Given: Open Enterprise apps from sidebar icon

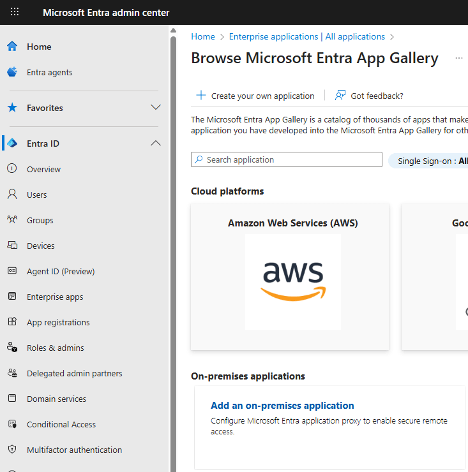Looking at the screenshot, I should (12, 297).
